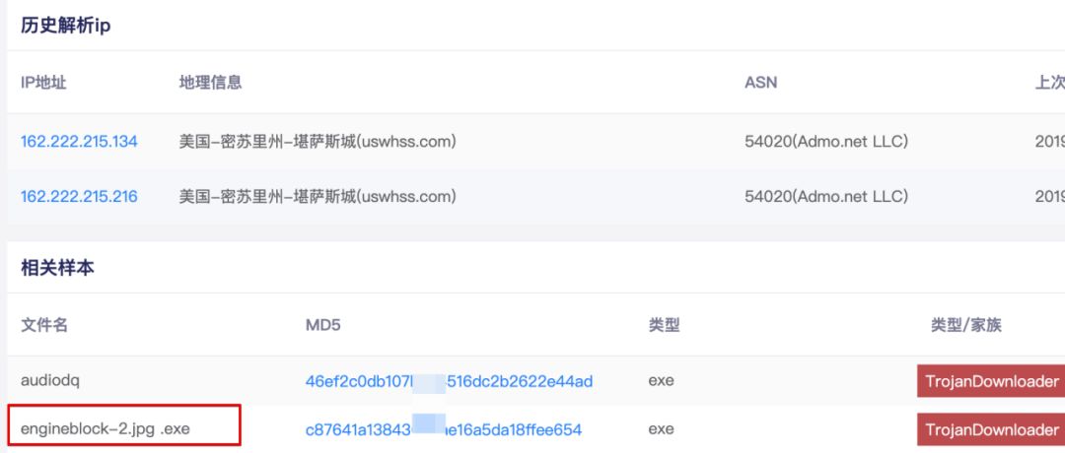Click the IP地址 column header

(x=43, y=83)
